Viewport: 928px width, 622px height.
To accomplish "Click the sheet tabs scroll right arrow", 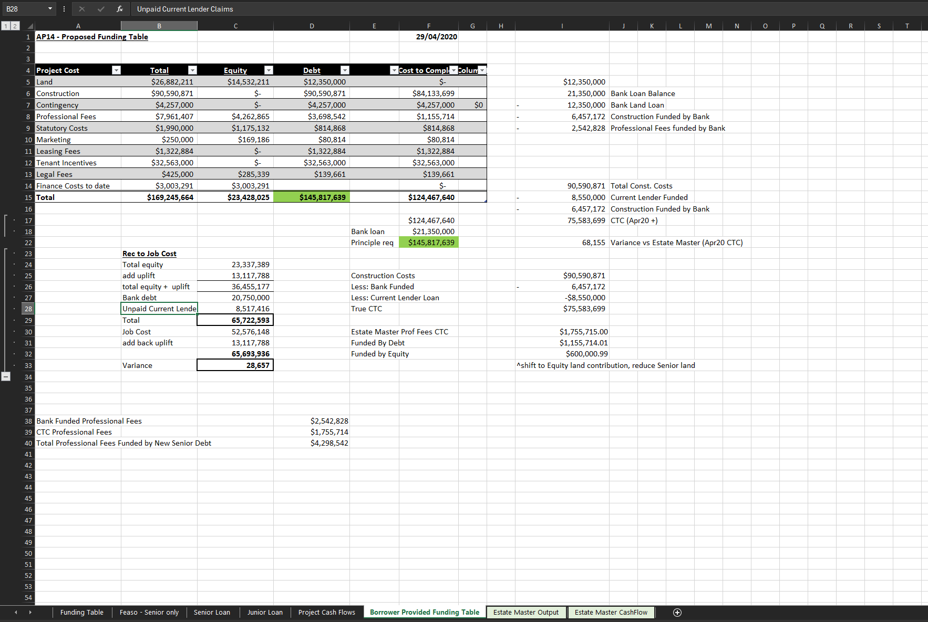I will pyautogui.click(x=30, y=613).
